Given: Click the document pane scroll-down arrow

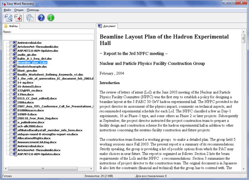Looking at the screenshot, I should (244, 169).
